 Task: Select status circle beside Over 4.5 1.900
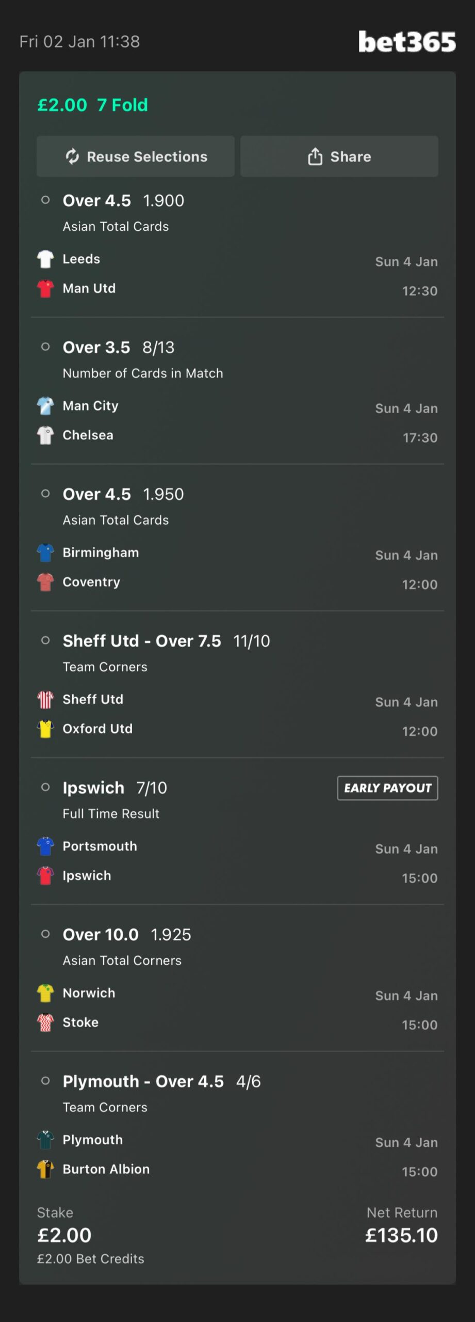[45, 200]
